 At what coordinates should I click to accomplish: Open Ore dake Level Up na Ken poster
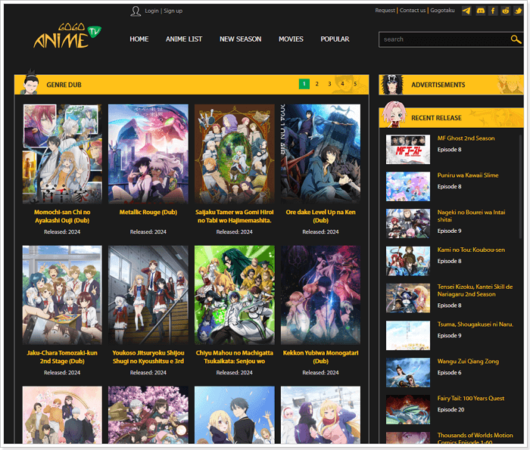[320, 154]
